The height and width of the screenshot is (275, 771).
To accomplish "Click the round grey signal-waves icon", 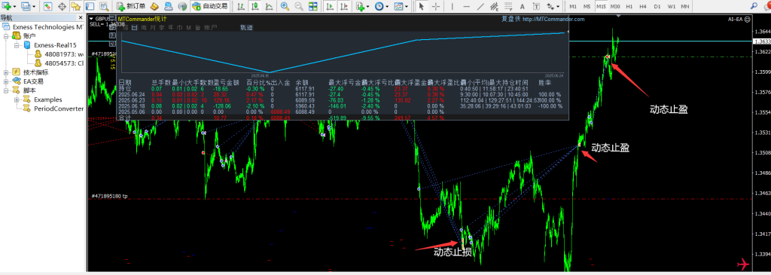I will click(182, 6).
